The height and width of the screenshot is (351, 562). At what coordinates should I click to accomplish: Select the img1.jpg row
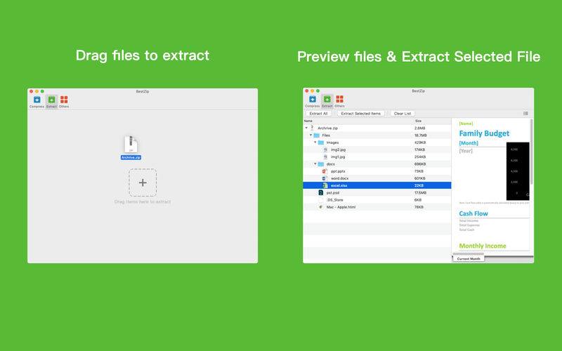coord(377,157)
